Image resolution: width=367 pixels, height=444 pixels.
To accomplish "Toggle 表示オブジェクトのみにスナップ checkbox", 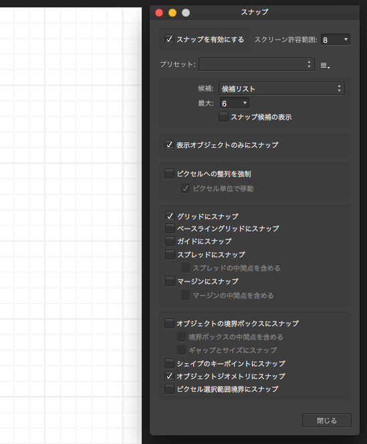I will pyautogui.click(x=169, y=144).
